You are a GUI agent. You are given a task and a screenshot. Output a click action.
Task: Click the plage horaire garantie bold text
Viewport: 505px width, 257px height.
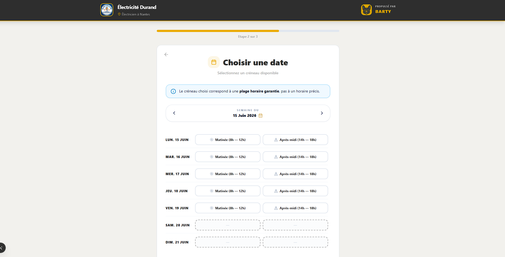[259, 91]
